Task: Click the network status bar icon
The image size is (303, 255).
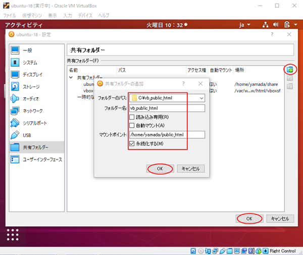Action: pyautogui.click(x=215, y=251)
